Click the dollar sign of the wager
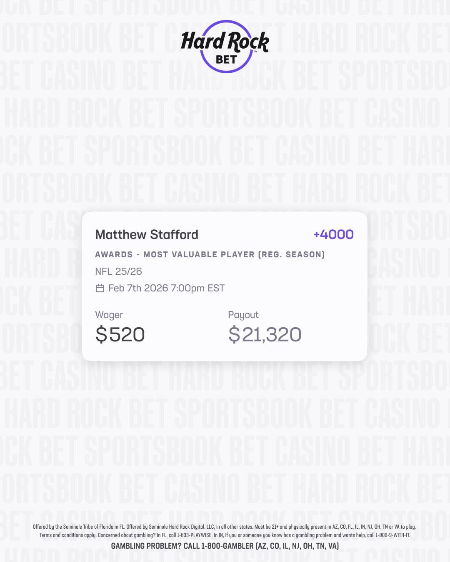 101,334
